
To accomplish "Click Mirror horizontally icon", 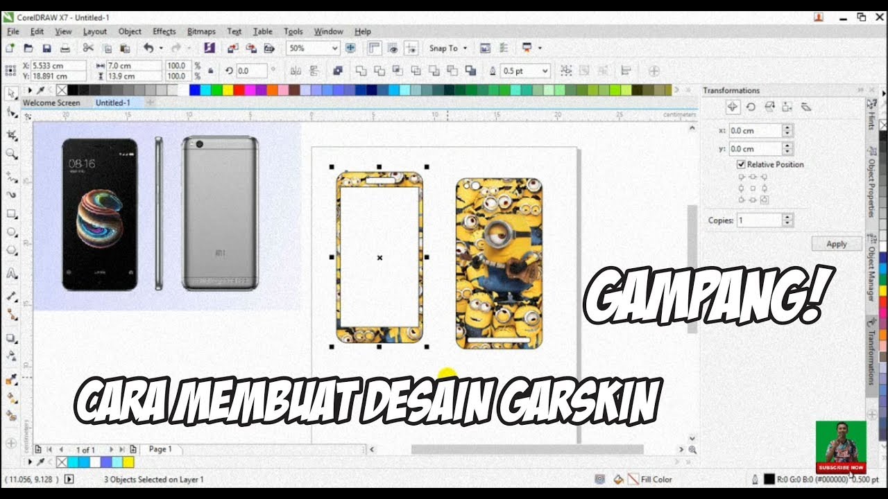I will pos(296,71).
